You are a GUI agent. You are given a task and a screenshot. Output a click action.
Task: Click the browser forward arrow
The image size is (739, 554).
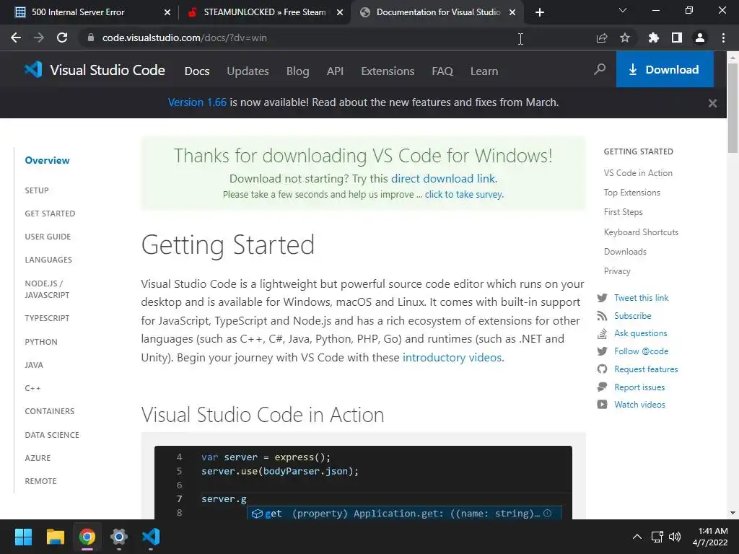[39, 38]
